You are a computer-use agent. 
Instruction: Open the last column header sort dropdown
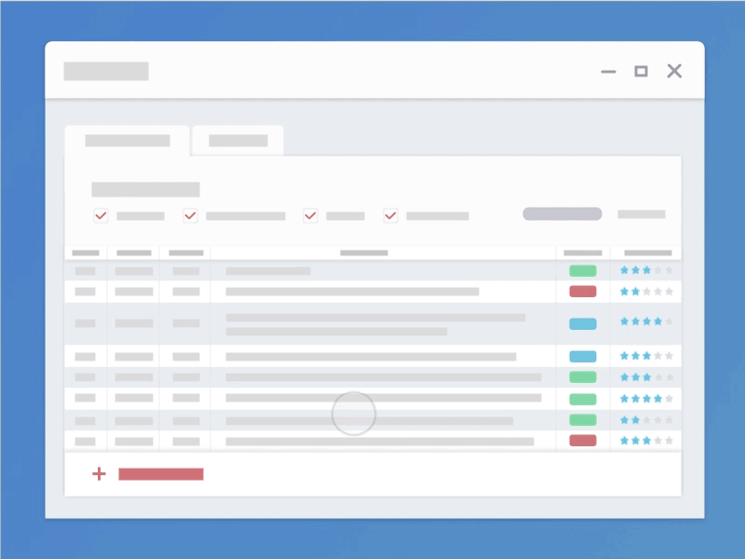[646, 252]
